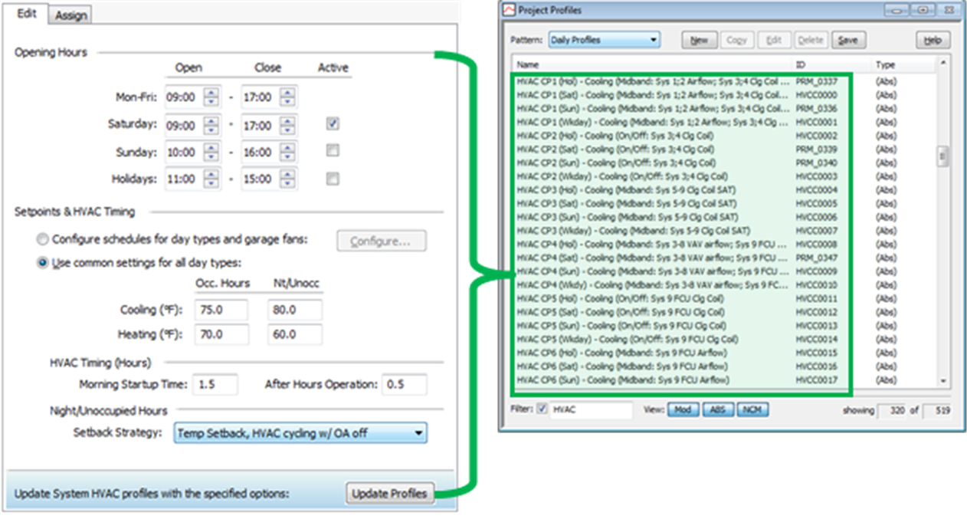This screenshot has height=519, width=967.
Task: Switch to the Assign tab
Action: pos(70,15)
